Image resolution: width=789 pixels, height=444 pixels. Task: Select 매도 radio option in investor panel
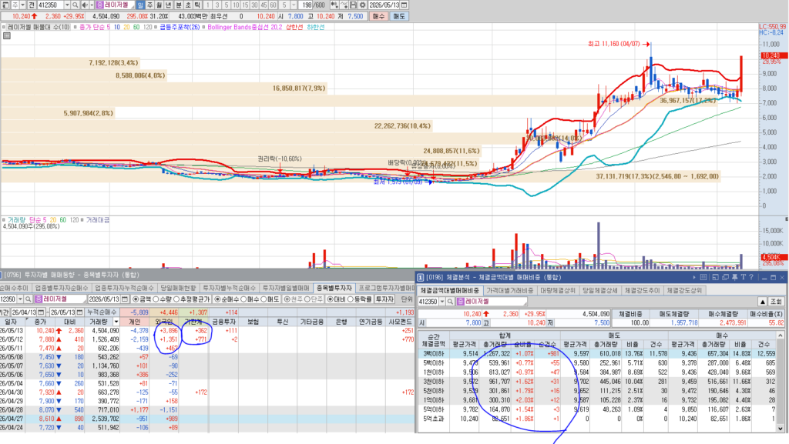click(264, 299)
